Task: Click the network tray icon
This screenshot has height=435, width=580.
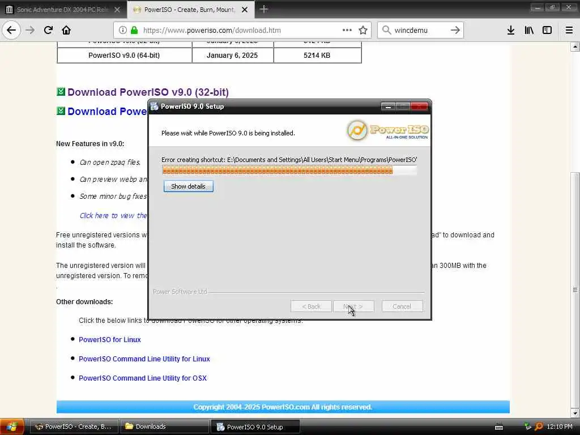Action: [527, 427]
